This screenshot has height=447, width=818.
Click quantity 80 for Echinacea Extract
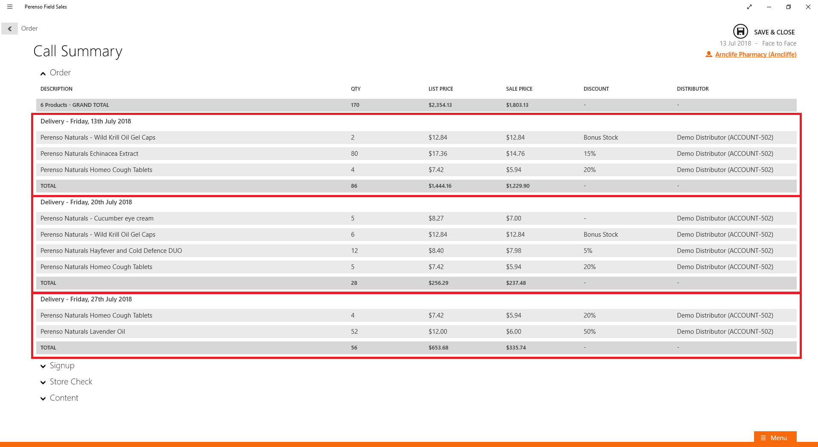coord(354,154)
